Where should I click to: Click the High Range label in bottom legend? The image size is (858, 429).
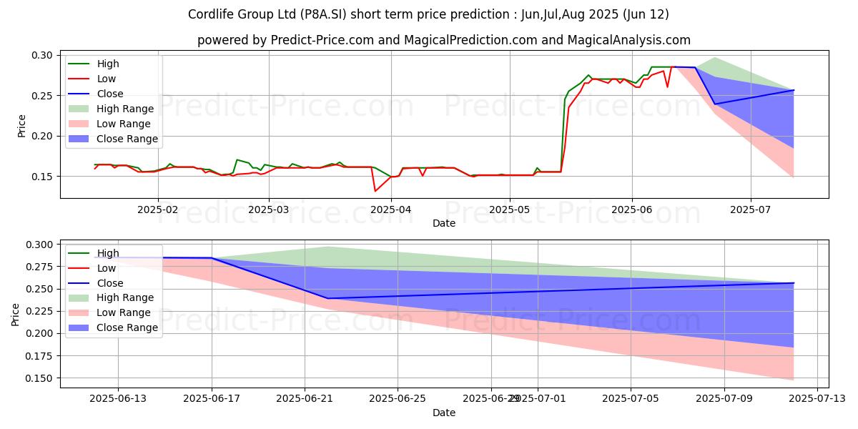(x=124, y=297)
